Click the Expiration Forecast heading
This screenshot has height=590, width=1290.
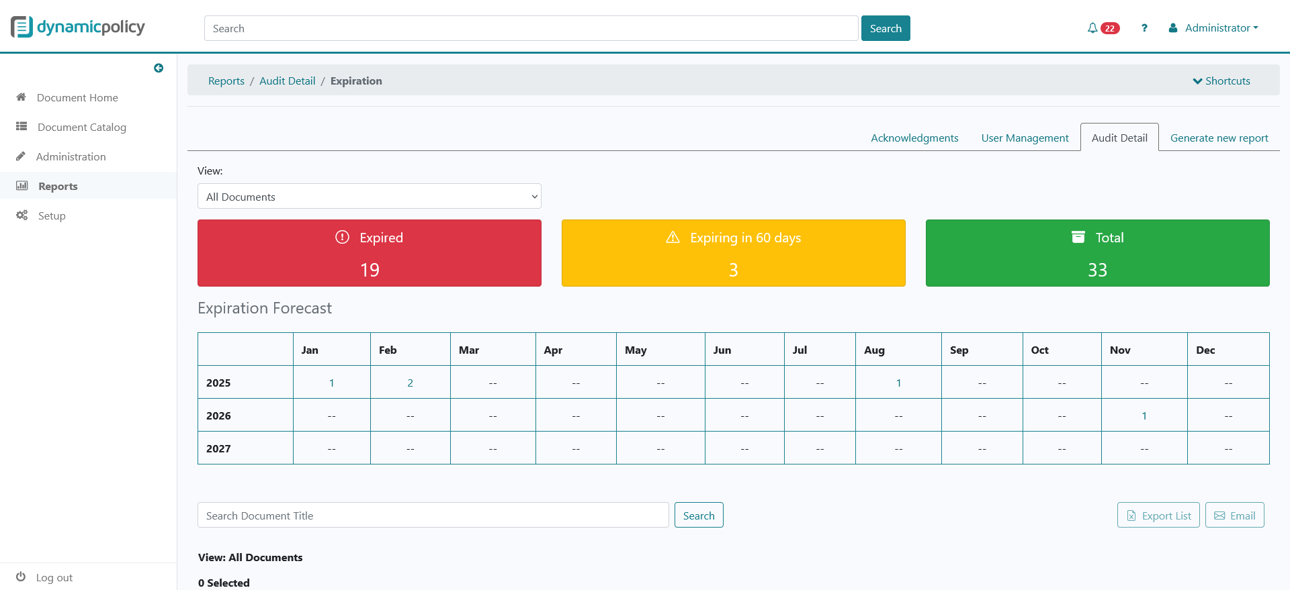265,308
